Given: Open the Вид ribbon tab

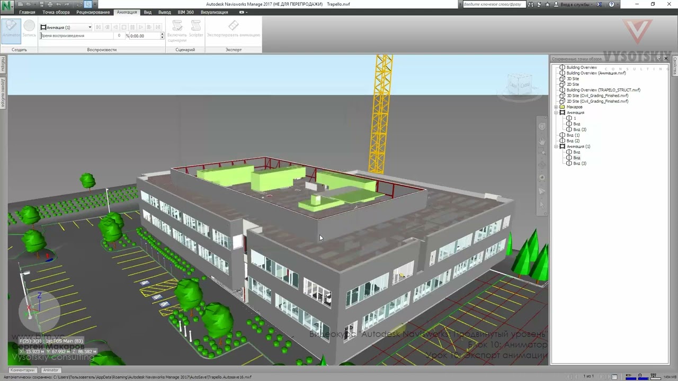Looking at the screenshot, I should 148,12.
